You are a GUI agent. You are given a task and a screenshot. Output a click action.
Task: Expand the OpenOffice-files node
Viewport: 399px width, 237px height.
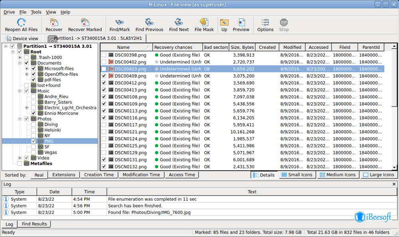pos(27,74)
